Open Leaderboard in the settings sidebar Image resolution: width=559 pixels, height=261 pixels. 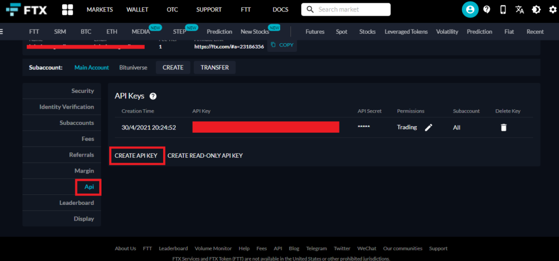[62, 203]
